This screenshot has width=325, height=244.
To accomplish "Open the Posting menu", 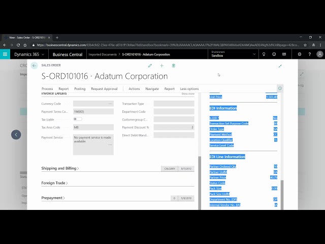I will (80, 89).
